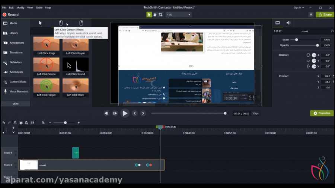This screenshot has width=335, height=188.
Task: Open the Media bin panel
Action: click(x=15, y=23)
